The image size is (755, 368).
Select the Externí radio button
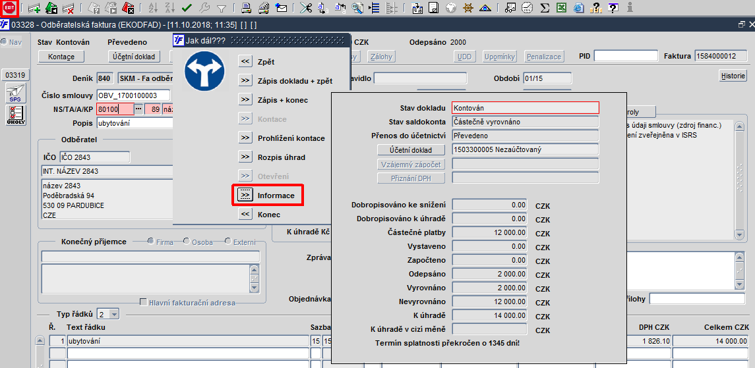click(x=228, y=242)
